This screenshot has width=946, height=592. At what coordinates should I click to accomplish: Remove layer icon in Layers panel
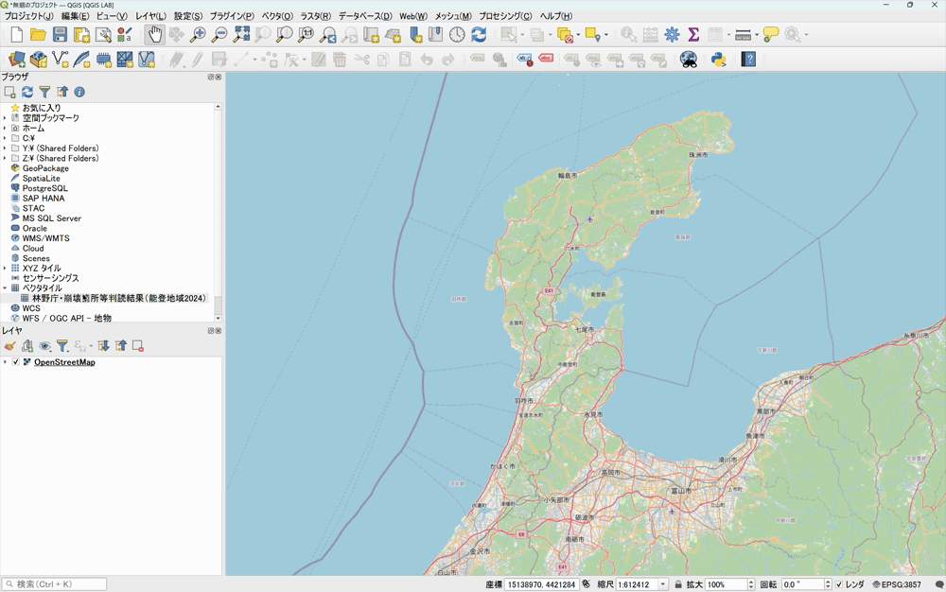coord(138,346)
